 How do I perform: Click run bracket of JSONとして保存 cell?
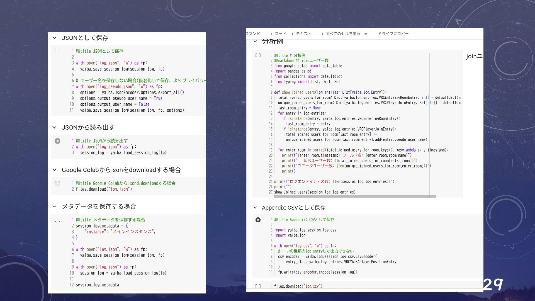pos(57,51)
